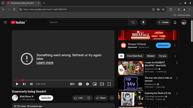Viewport: 193px width, 108px height.
Task: Toggle closed captions CC
Action: pyautogui.click(x=80, y=84)
